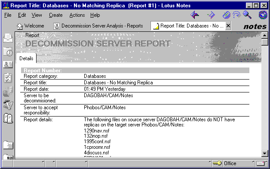Click the file name 4discuss.nsf
The image size is (270, 169).
pos(96,153)
